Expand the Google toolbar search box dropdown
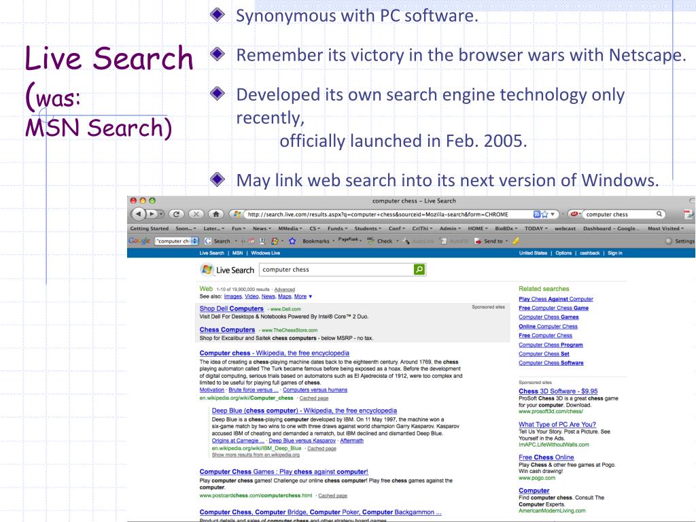The height and width of the screenshot is (522, 696). click(194, 241)
